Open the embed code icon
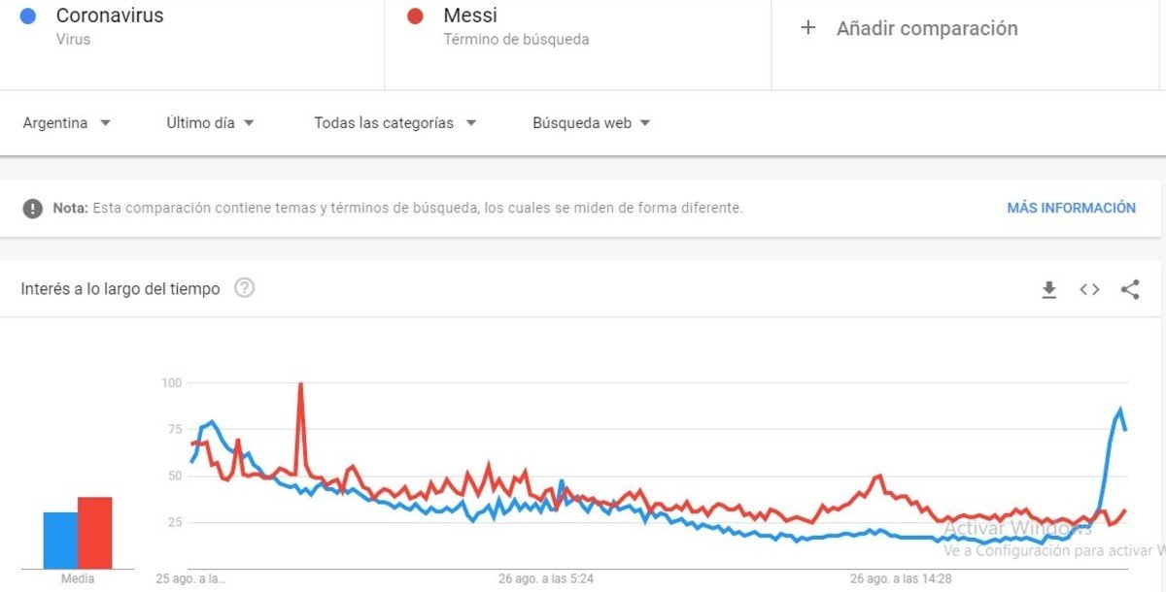The height and width of the screenshot is (592, 1166). [1089, 289]
